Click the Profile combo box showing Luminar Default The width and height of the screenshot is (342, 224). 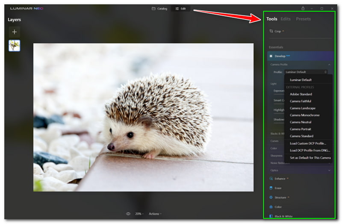[x=306, y=72]
